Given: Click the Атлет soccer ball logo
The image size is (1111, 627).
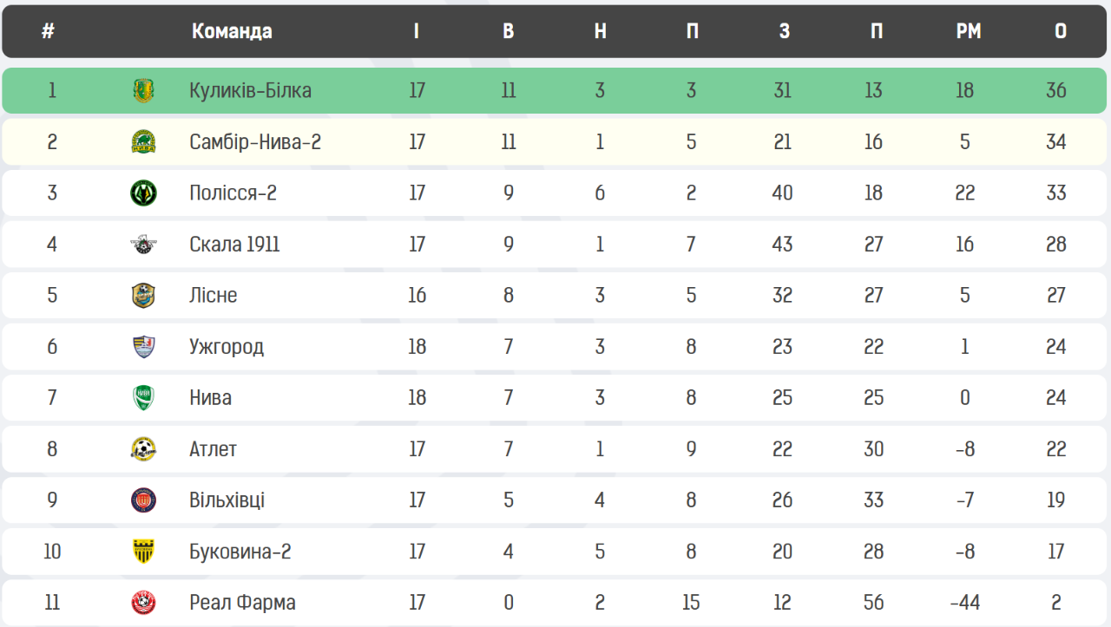Looking at the screenshot, I should coord(143,448).
